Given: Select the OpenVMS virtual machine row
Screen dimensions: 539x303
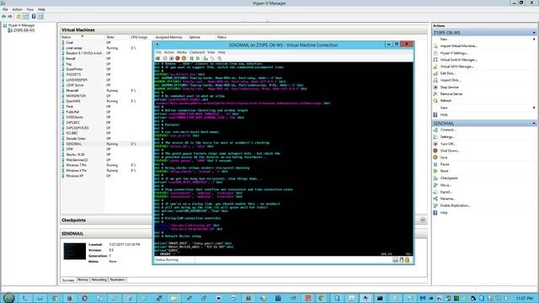Looking at the screenshot, I should 105,101.
